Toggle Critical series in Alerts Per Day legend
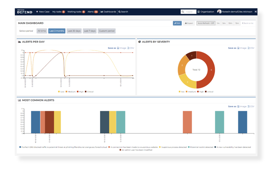 89,92
